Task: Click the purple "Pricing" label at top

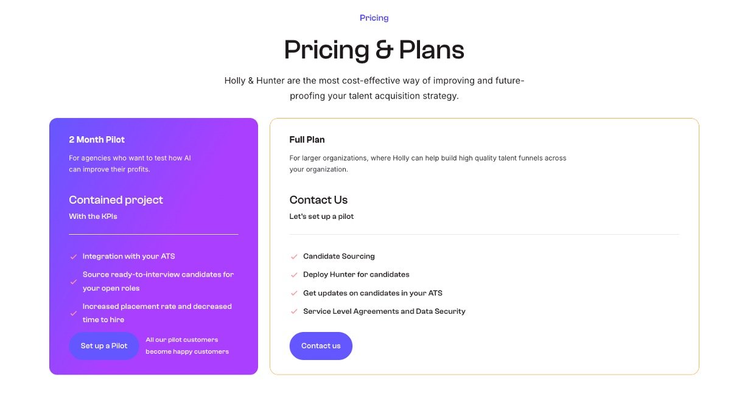Action: [x=374, y=18]
